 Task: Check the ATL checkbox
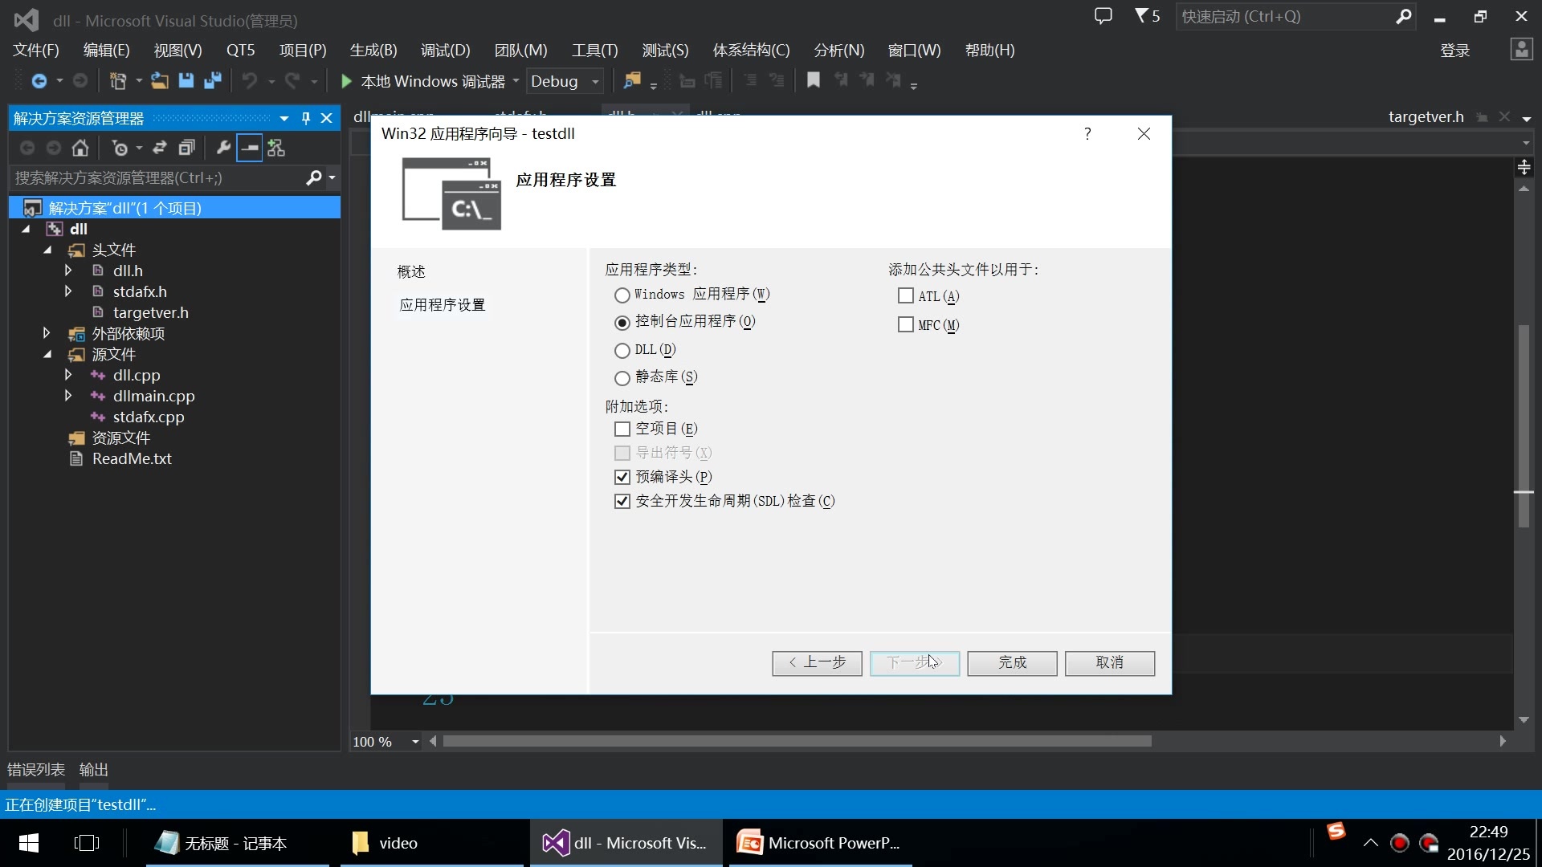click(905, 296)
